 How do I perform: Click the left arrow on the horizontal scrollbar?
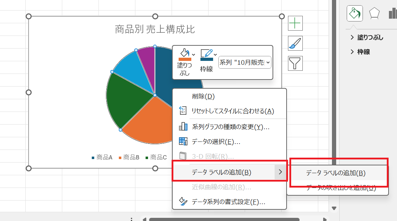[143, 220]
